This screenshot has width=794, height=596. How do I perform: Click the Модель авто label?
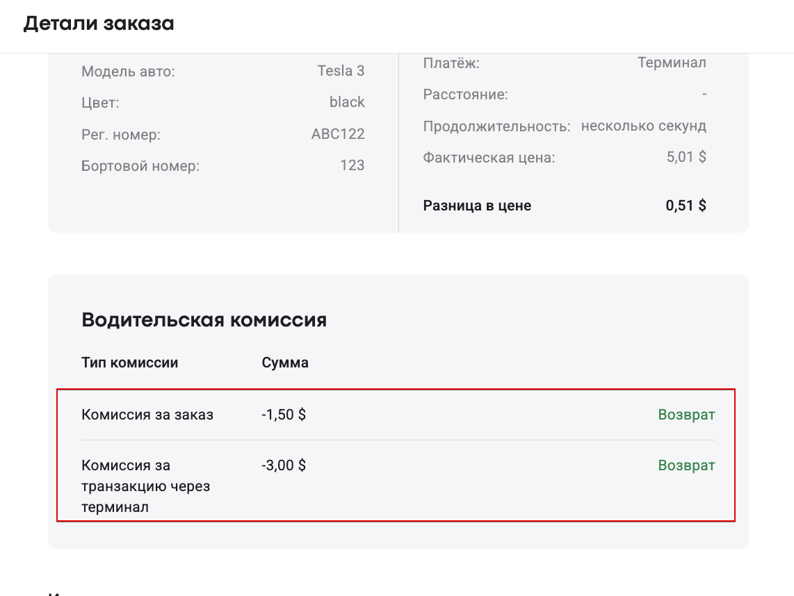click(x=128, y=71)
